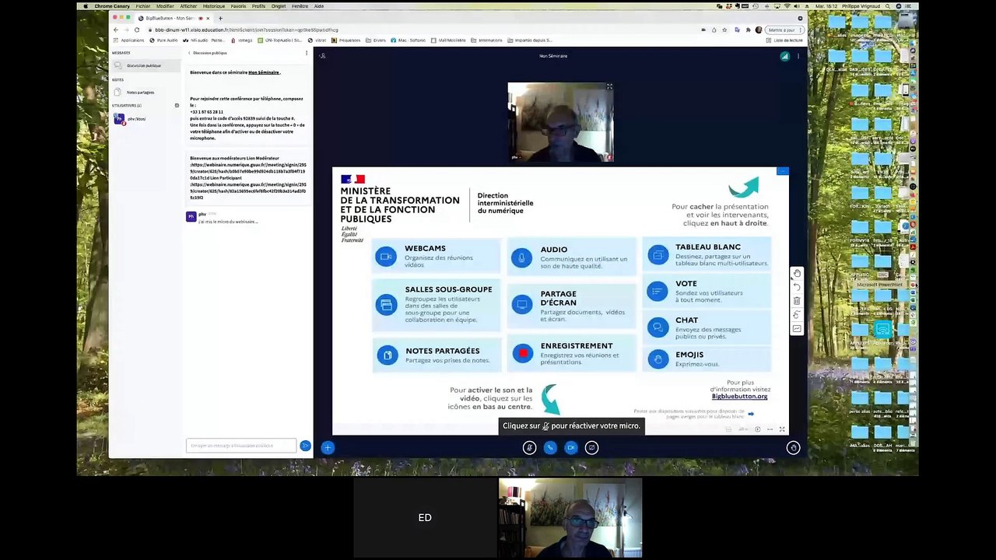This screenshot has height=560, width=996.
Task: Show connection status green indicator
Action: click(x=784, y=56)
